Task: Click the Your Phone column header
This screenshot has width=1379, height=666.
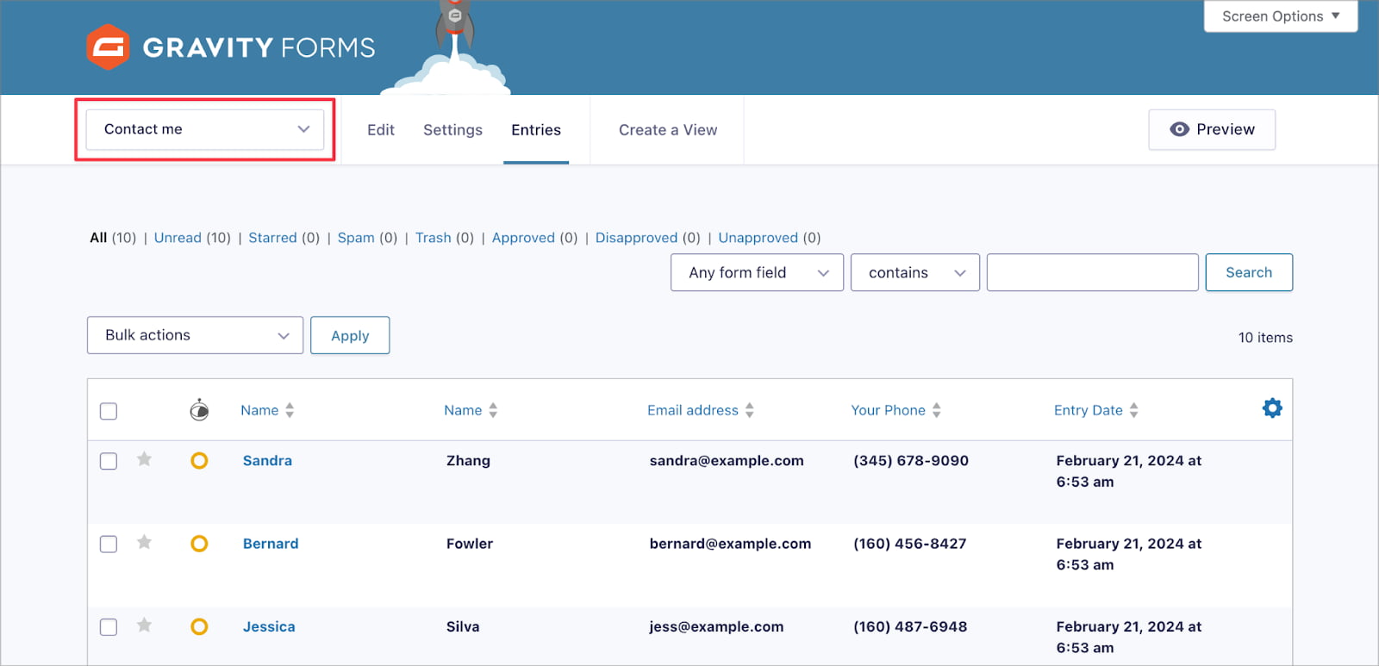Action: (x=888, y=410)
